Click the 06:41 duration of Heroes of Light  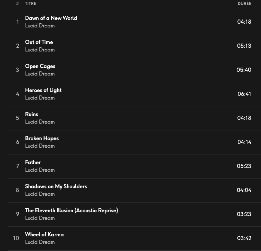(244, 94)
